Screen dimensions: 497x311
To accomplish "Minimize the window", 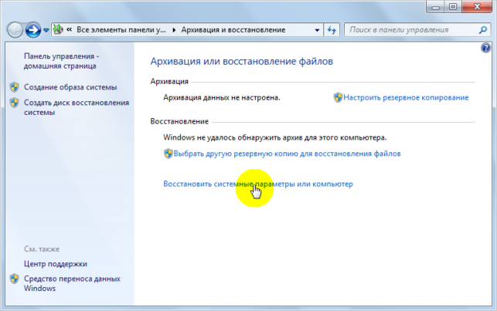I will point(435,7).
